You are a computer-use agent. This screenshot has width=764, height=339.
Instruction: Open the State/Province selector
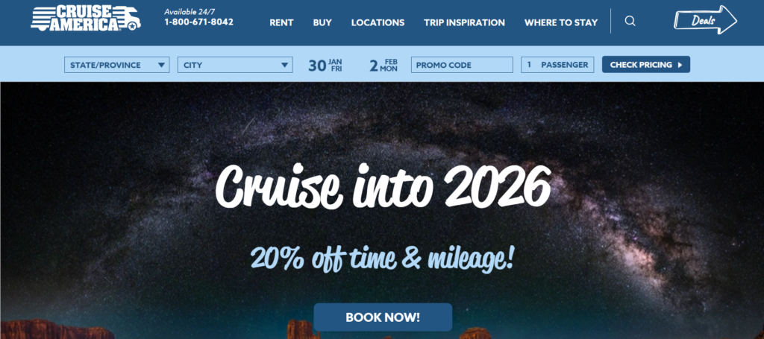pos(117,65)
